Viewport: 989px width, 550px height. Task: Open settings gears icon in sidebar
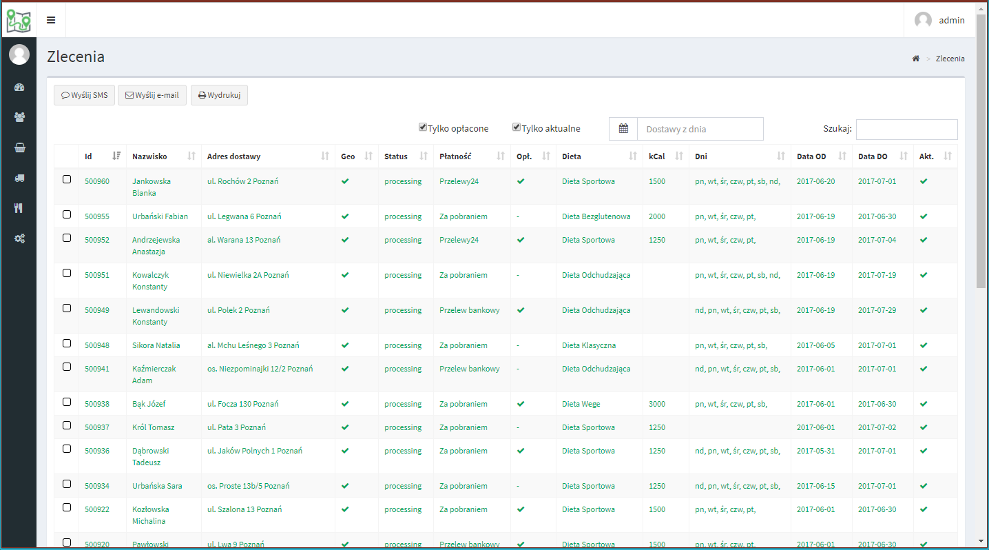(x=19, y=238)
